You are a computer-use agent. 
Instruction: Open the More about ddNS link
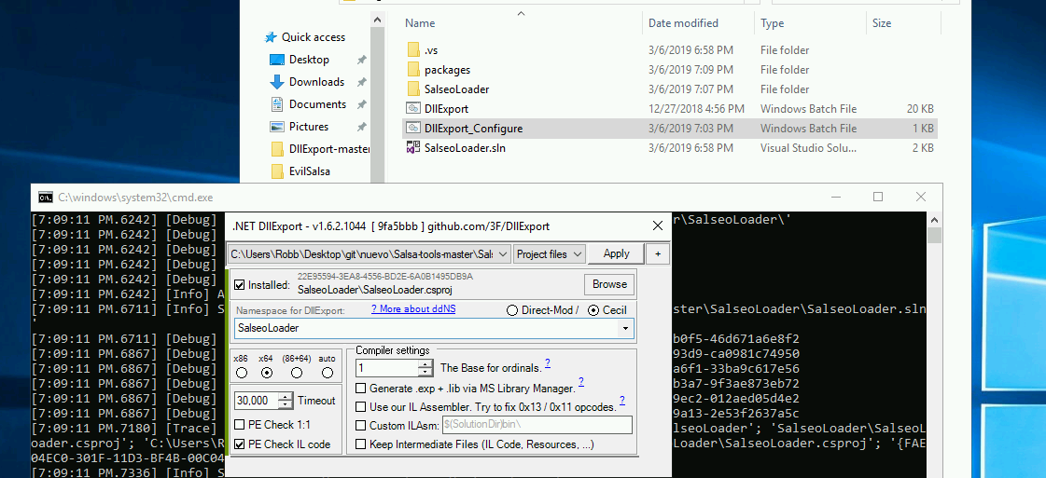coord(412,309)
